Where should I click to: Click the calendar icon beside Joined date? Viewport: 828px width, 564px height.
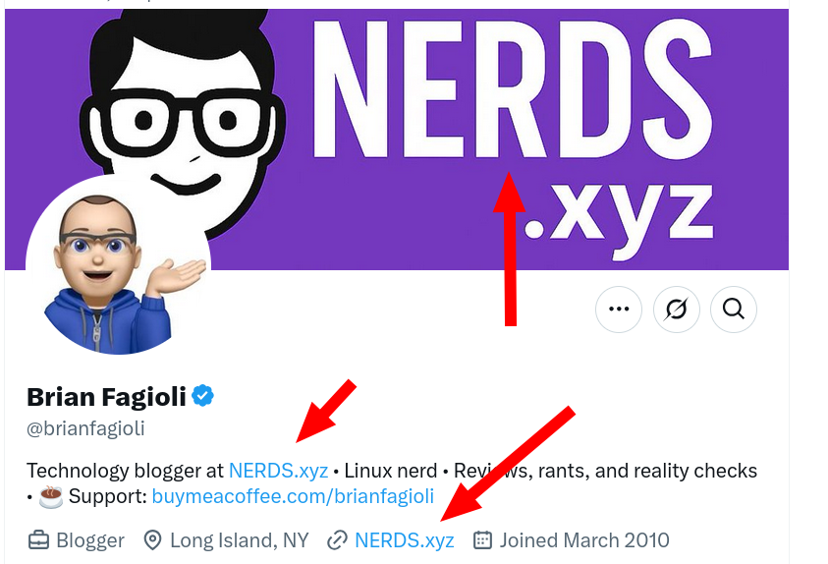[x=482, y=540]
